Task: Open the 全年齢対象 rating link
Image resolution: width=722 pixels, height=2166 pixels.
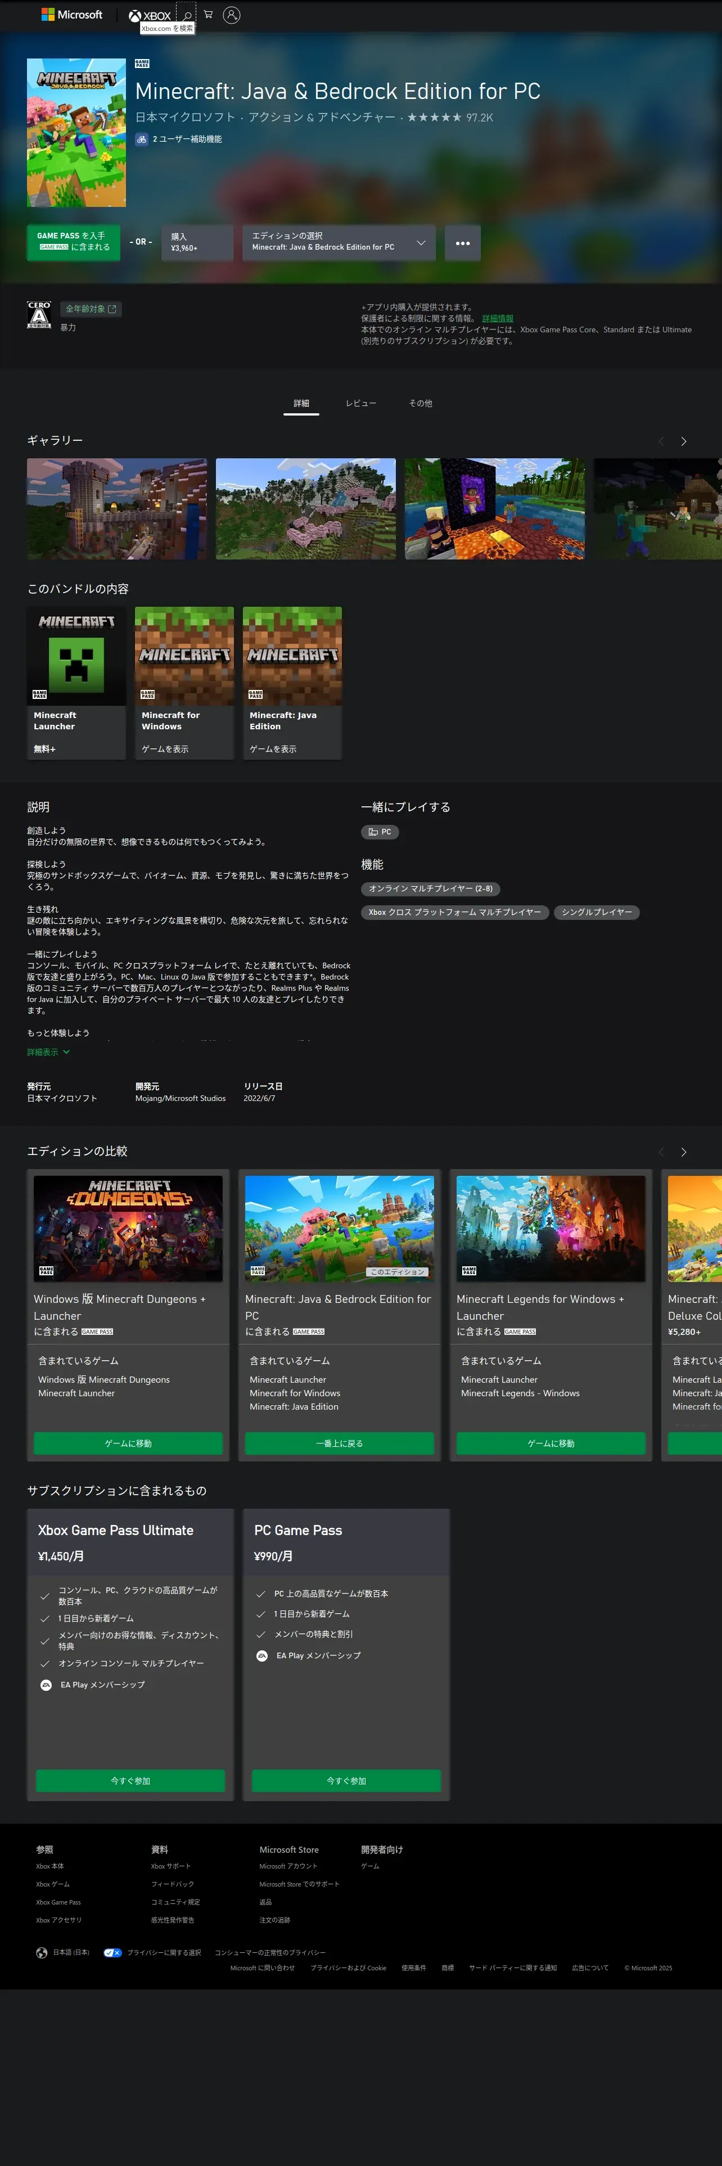Action: (x=91, y=309)
